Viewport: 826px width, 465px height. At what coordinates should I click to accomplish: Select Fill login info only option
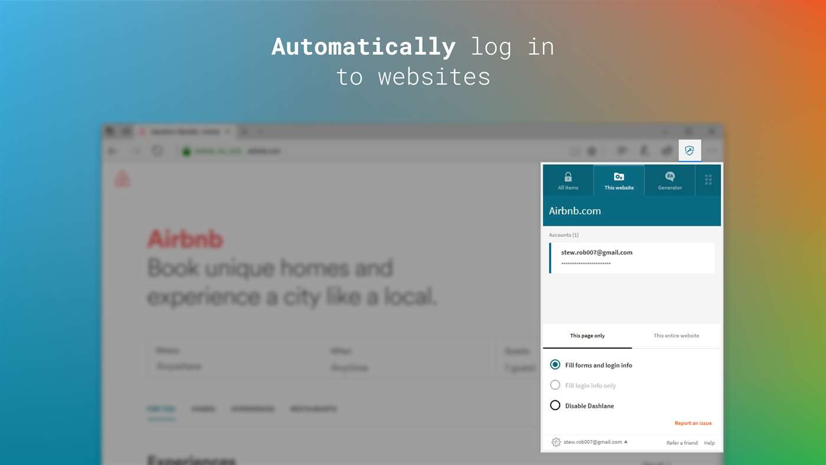click(x=583, y=385)
